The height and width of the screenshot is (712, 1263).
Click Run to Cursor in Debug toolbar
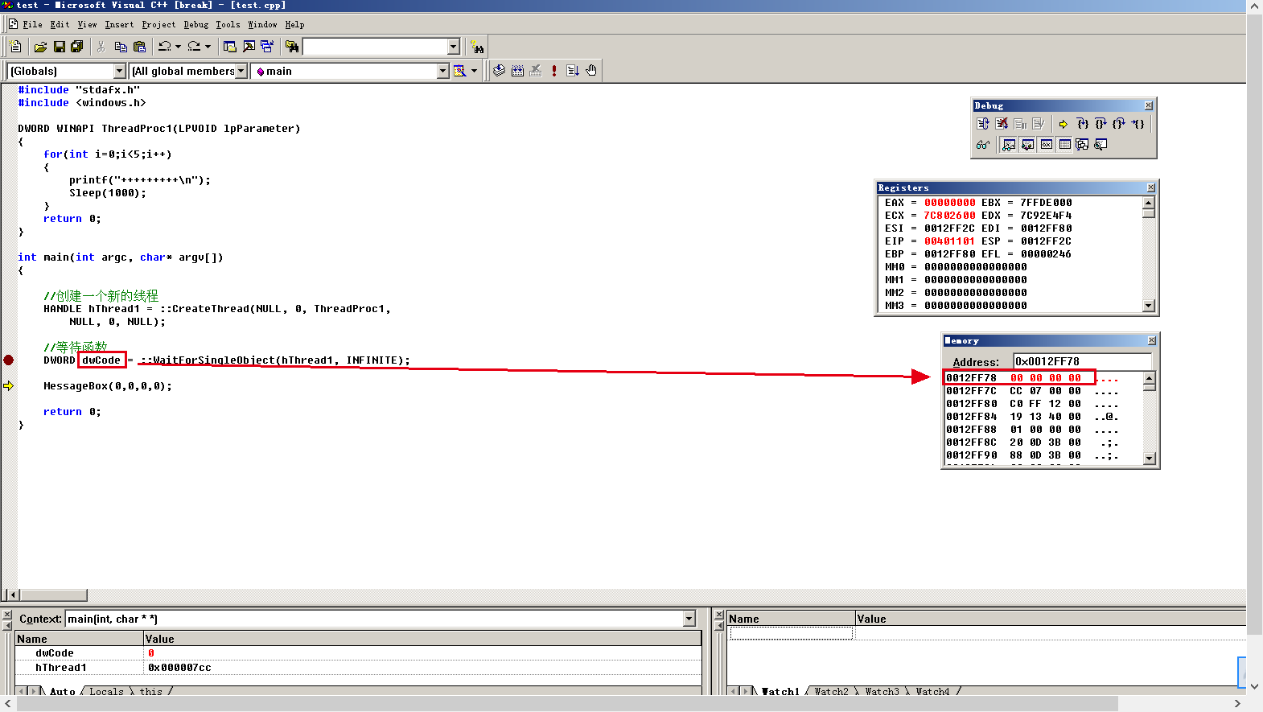1138,124
